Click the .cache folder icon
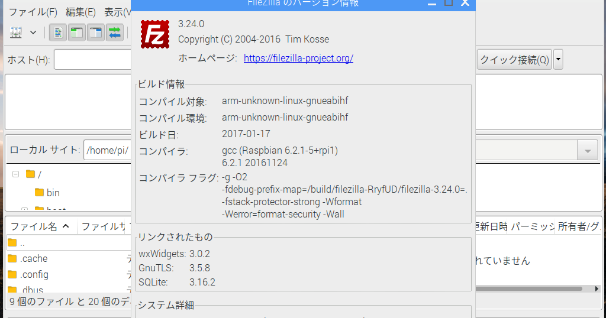Viewport: 606px width, 318px height. 12,258
